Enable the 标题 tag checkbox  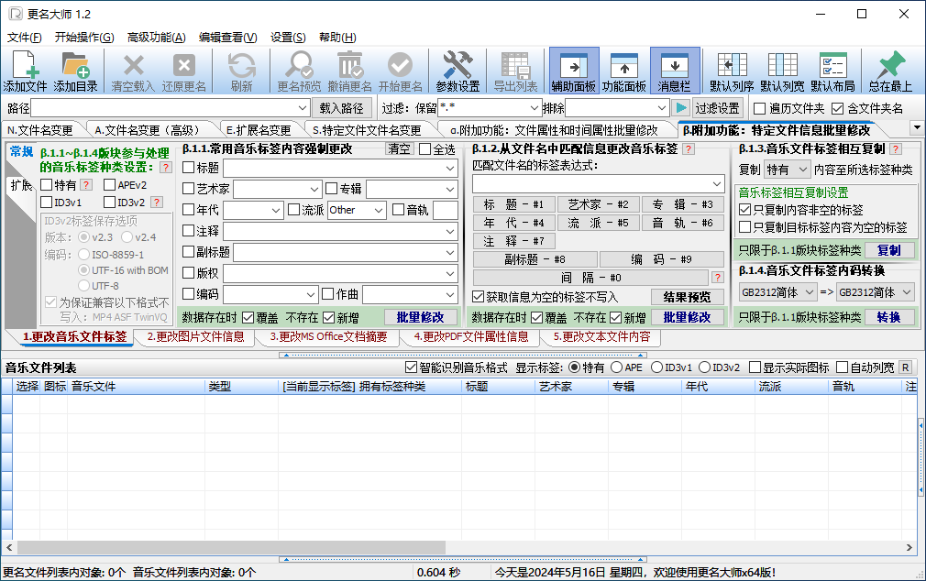tap(188, 168)
